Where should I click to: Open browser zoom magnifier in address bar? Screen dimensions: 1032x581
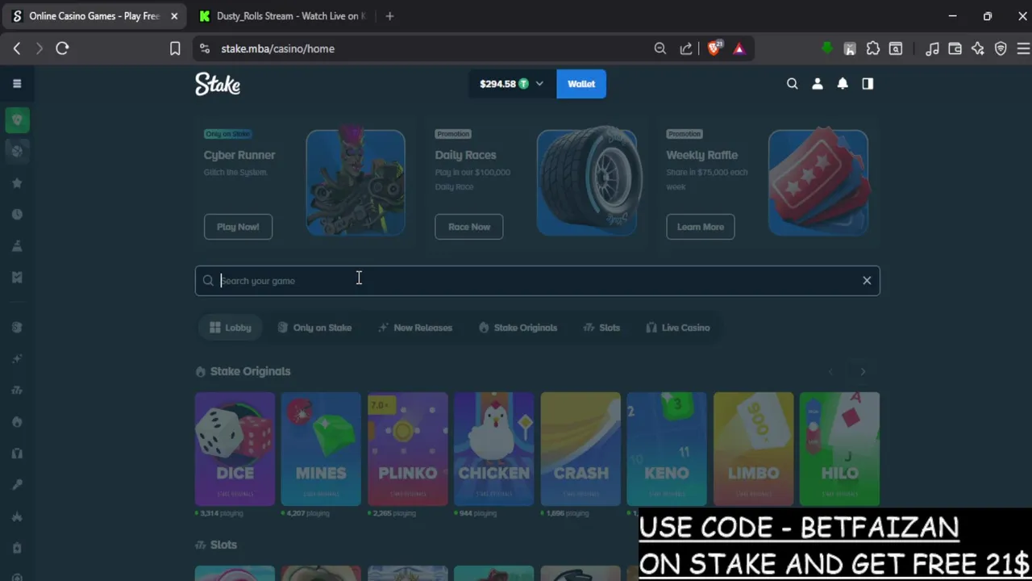pyautogui.click(x=660, y=48)
